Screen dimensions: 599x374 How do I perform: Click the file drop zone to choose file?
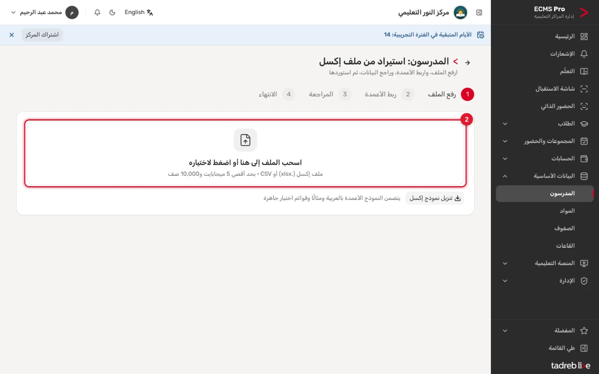(x=246, y=154)
